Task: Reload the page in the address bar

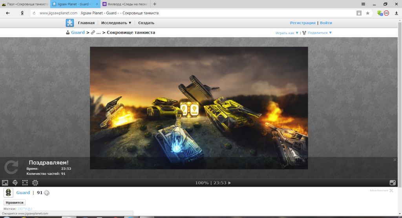Action: [x=34, y=13]
